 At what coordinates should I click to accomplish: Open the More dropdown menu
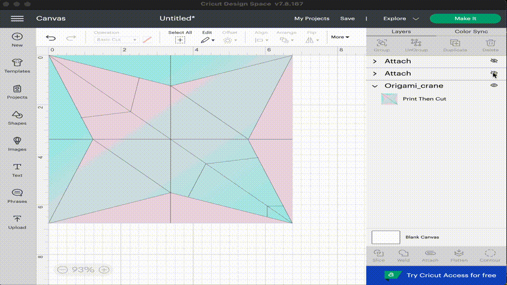(340, 37)
